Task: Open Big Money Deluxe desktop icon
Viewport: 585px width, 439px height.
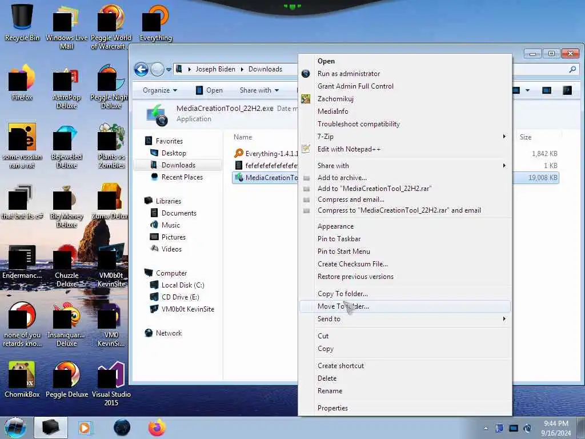Action: [66, 206]
